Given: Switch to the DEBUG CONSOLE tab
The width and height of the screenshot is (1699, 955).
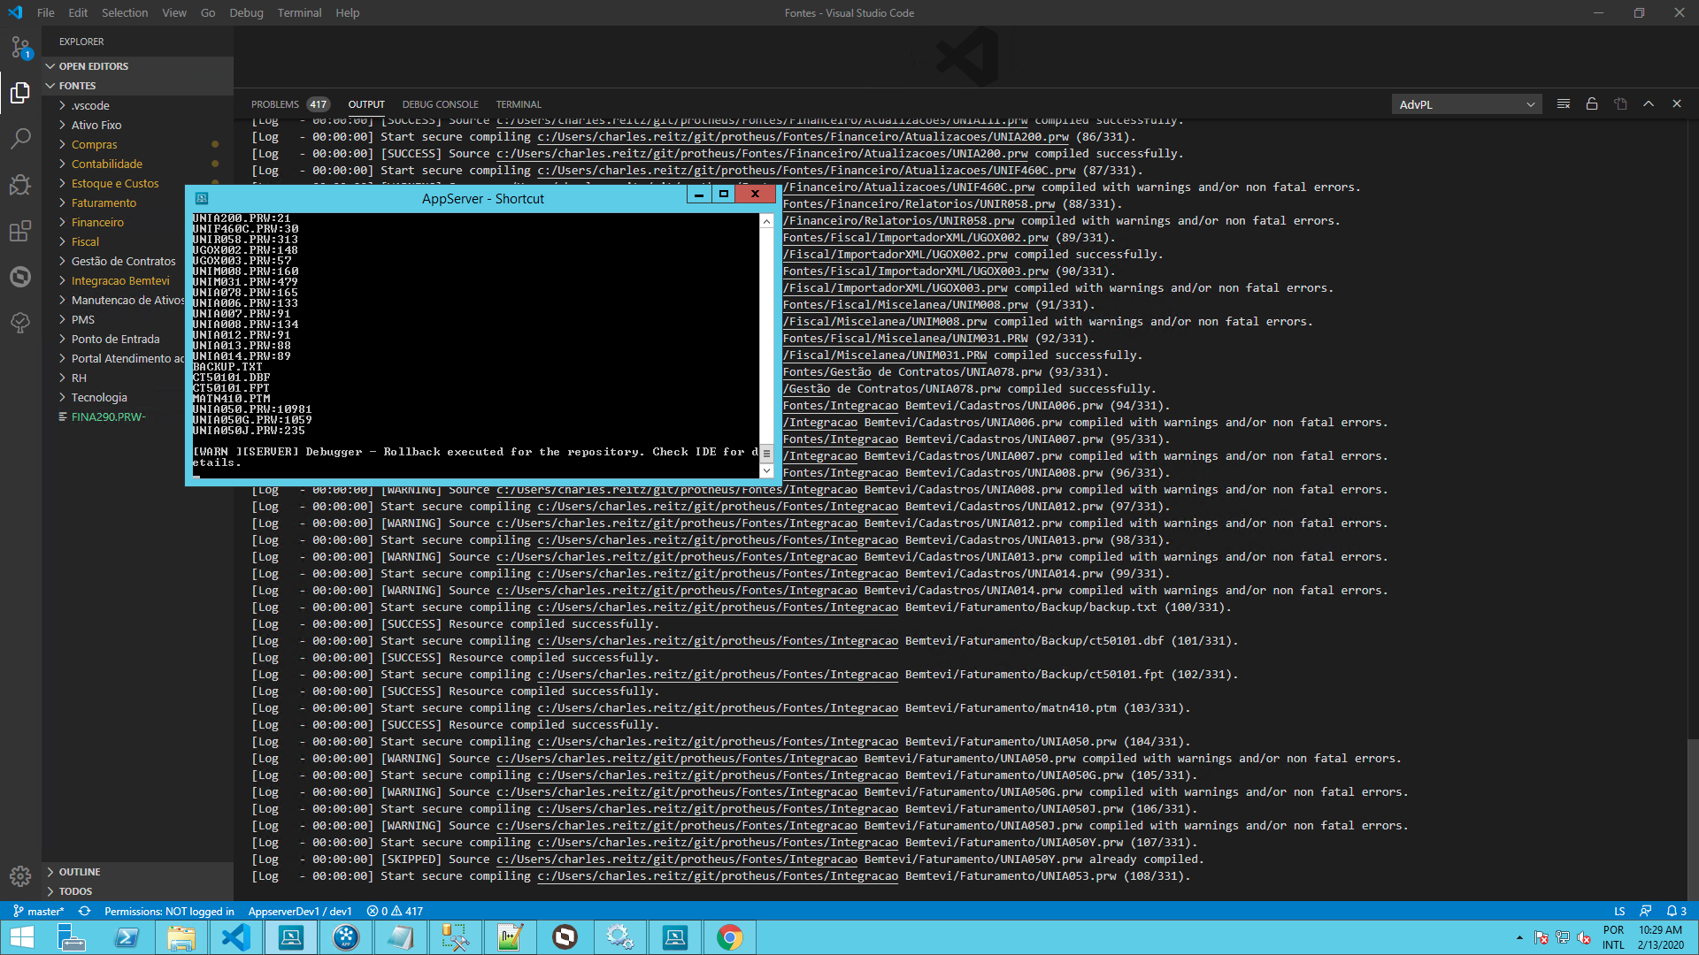Looking at the screenshot, I should [440, 104].
